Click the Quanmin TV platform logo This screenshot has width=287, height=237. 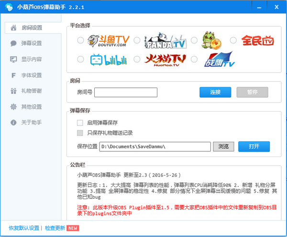(257, 41)
